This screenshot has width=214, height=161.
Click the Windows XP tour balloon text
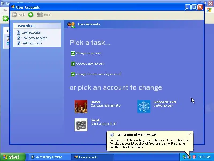[150, 144]
